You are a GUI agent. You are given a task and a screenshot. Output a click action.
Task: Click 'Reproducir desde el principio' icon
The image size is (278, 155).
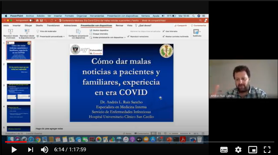pos(11,32)
